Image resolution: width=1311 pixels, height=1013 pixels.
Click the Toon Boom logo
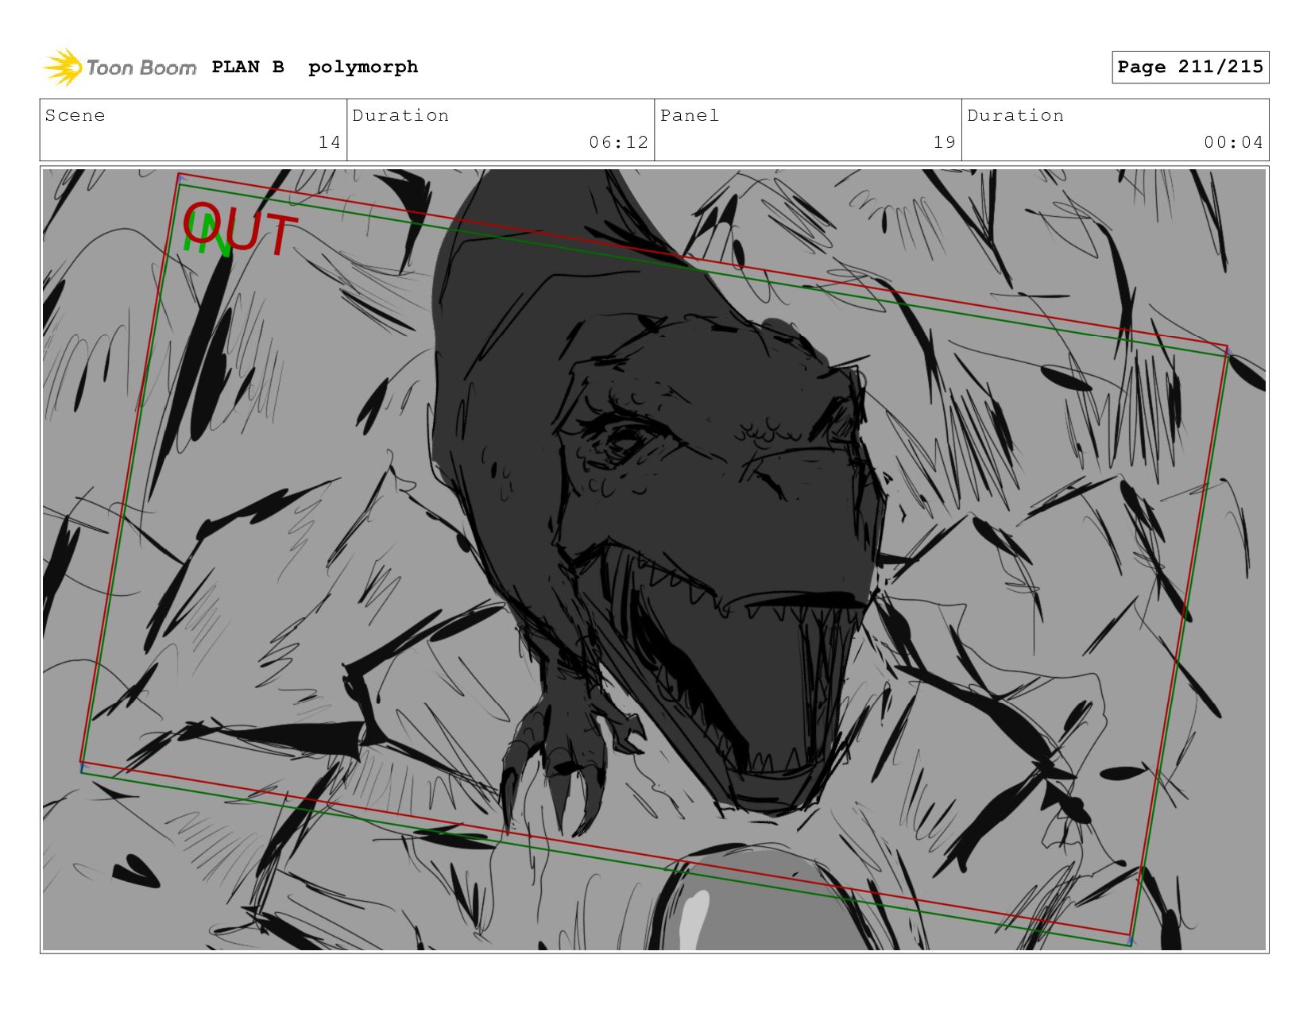pos(119,68)
